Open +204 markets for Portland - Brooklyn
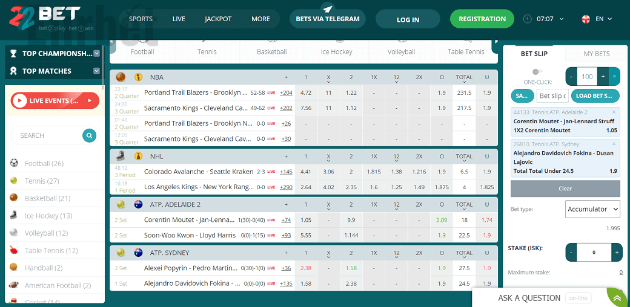Image resolution: width=630 pixels, height=307 pixels. pos(286,92)
